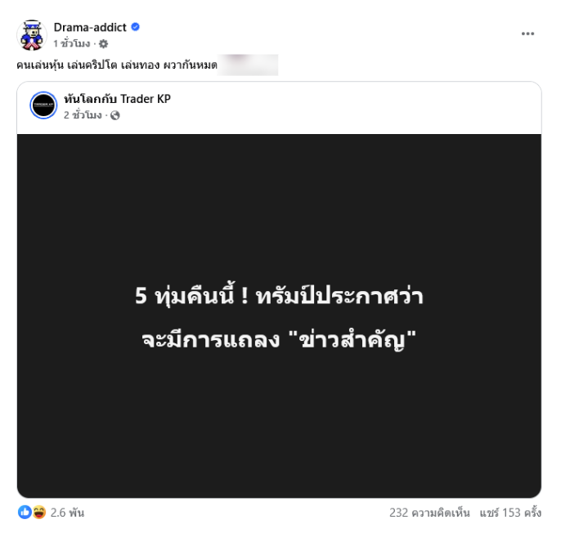
Task: Open the 232 ความคิดเห็น comments
Action: click(x=429, y=513)
